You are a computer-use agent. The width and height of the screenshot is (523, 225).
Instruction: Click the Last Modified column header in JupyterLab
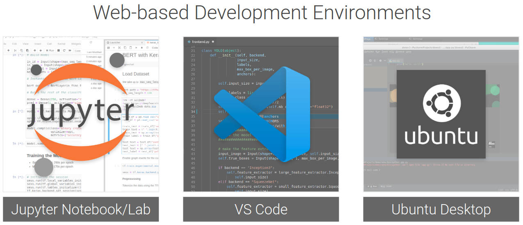coord(94,52)
